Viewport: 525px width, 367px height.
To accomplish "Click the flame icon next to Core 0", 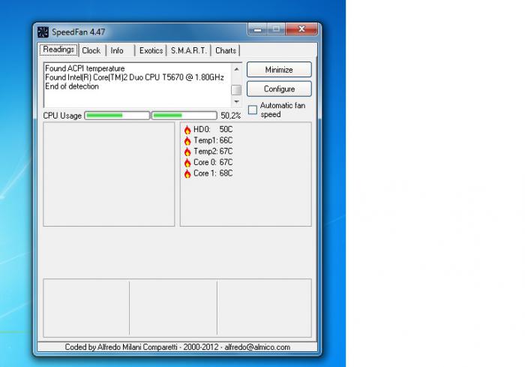I will click(187, 163).
